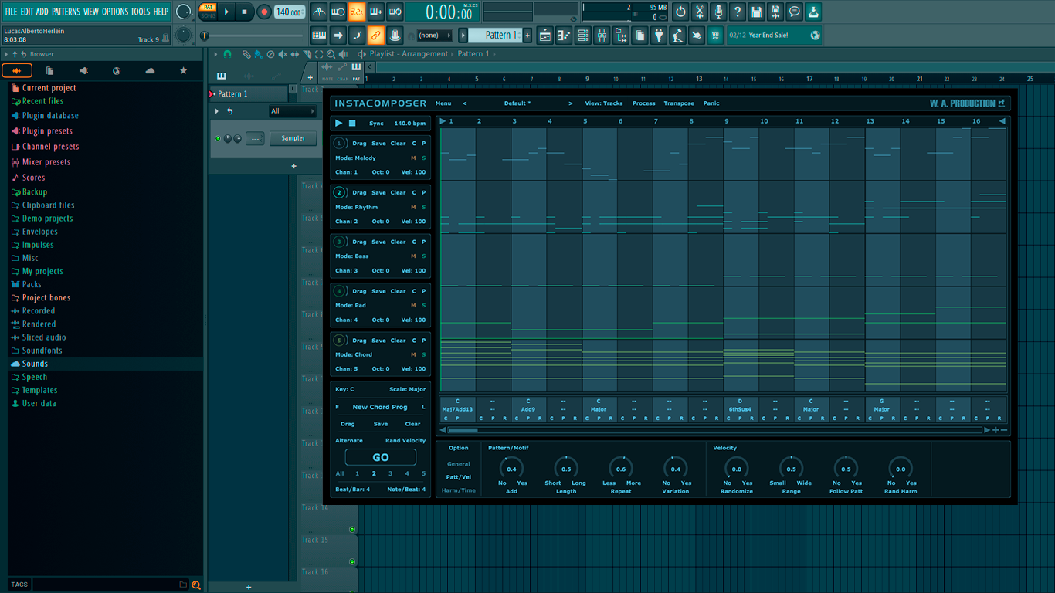Toggle the Sampler channel green mute light
1055x593 pixels.
(218, 138)
